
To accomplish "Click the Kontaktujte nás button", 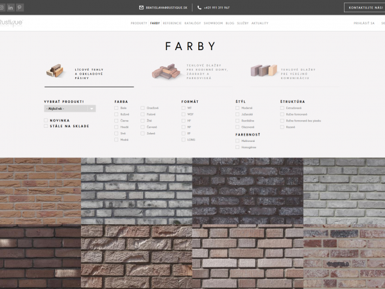I will 364,8.
